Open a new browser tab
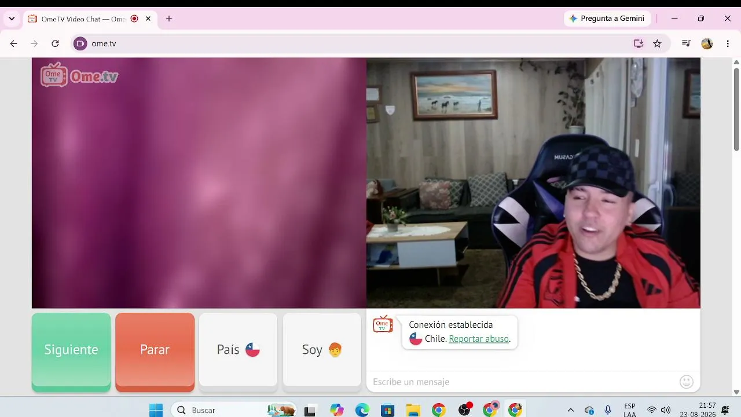Viewport: 741px width, 417px height. click(x=169, y=19)
